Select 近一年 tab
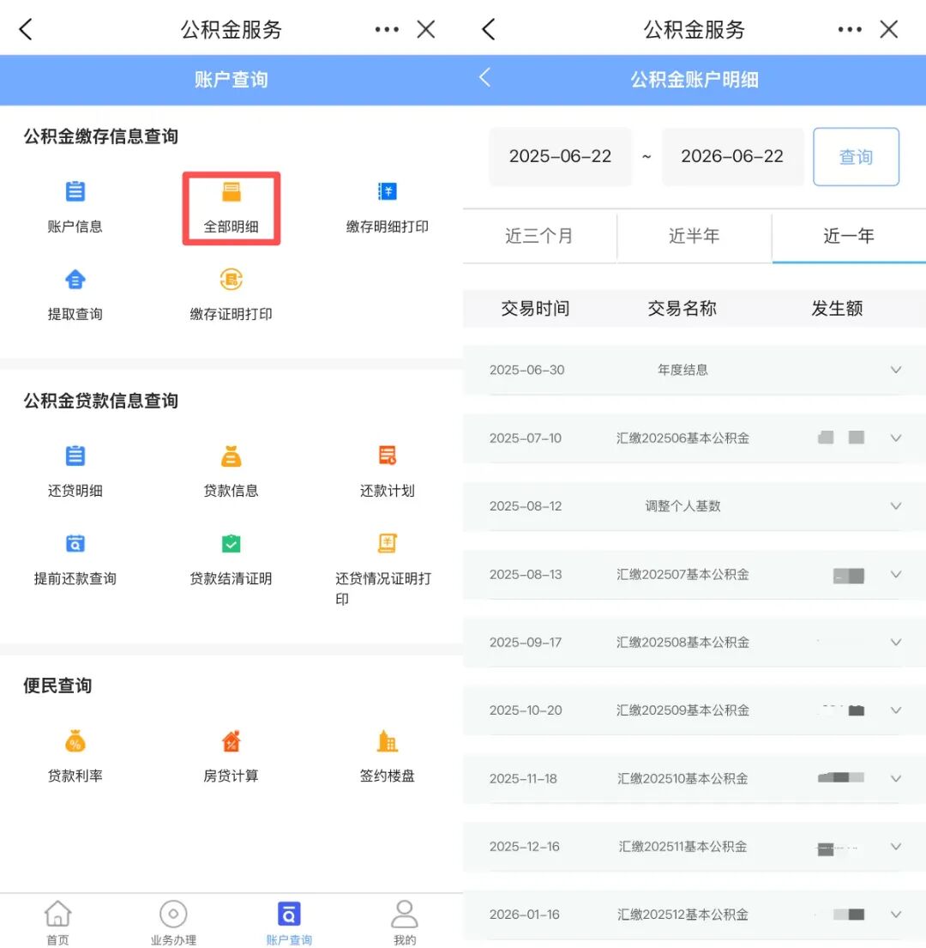 pos(849,236)
